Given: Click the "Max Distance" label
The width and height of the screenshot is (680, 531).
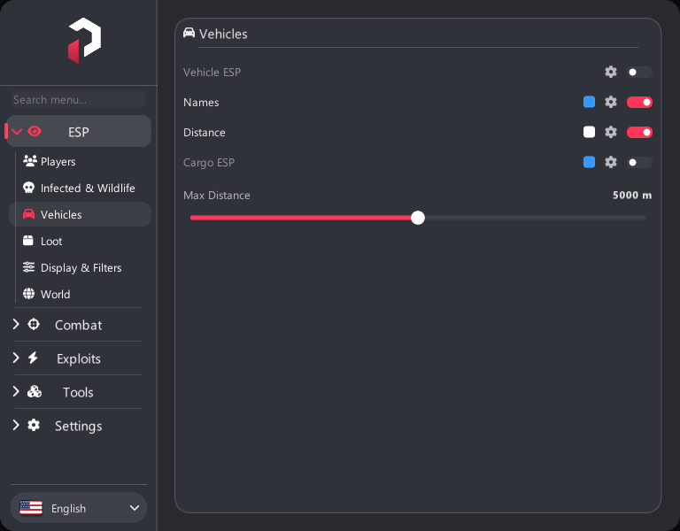Looking at the screenshot, I should [216, 195].
